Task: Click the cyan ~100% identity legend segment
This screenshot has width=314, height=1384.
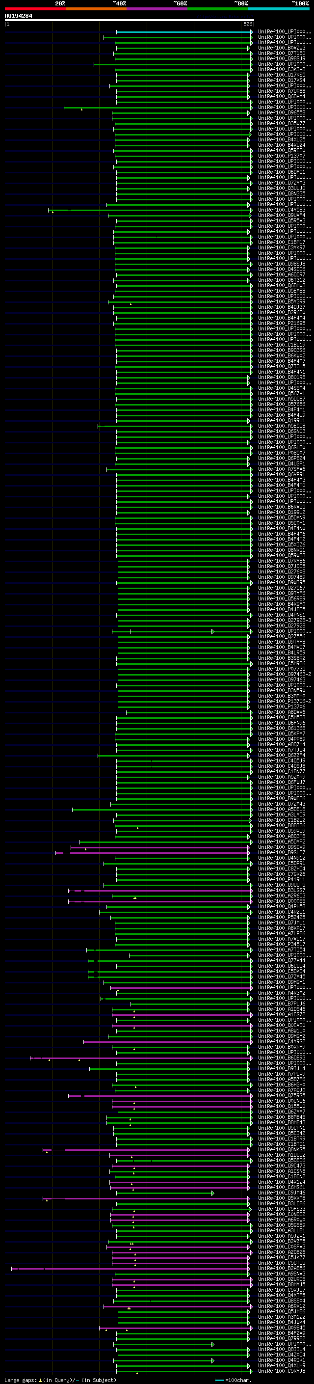Action: [x=279, y=9]
